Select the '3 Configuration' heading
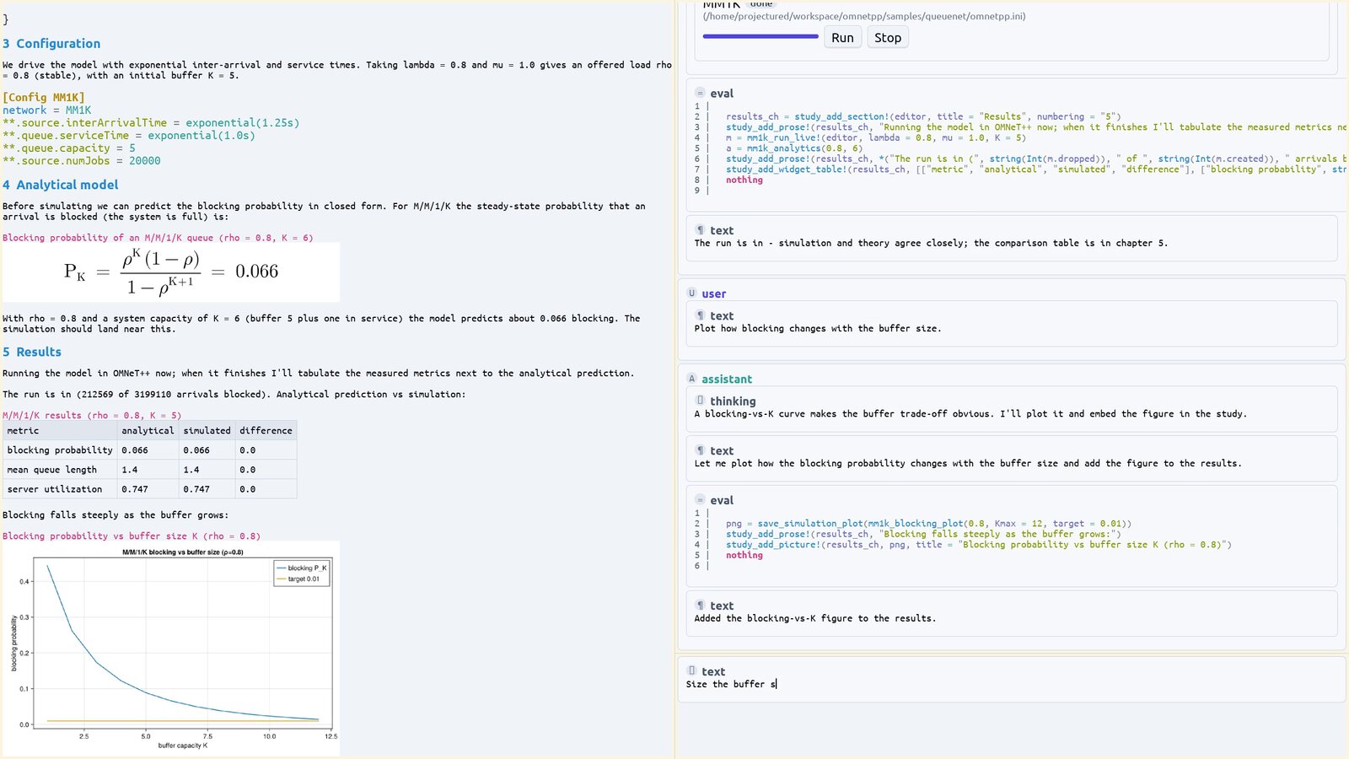This screenshot has width=1349, height=759. pos(51,44)
